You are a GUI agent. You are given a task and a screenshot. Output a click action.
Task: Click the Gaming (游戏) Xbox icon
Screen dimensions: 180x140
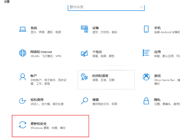tap(146, 77)
